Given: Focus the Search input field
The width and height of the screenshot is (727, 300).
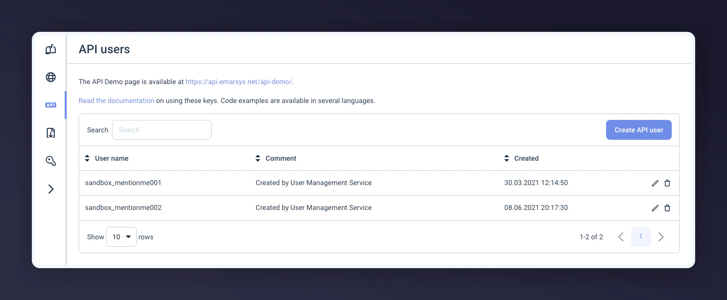Looking at the screenshot, I should (162, 130).
